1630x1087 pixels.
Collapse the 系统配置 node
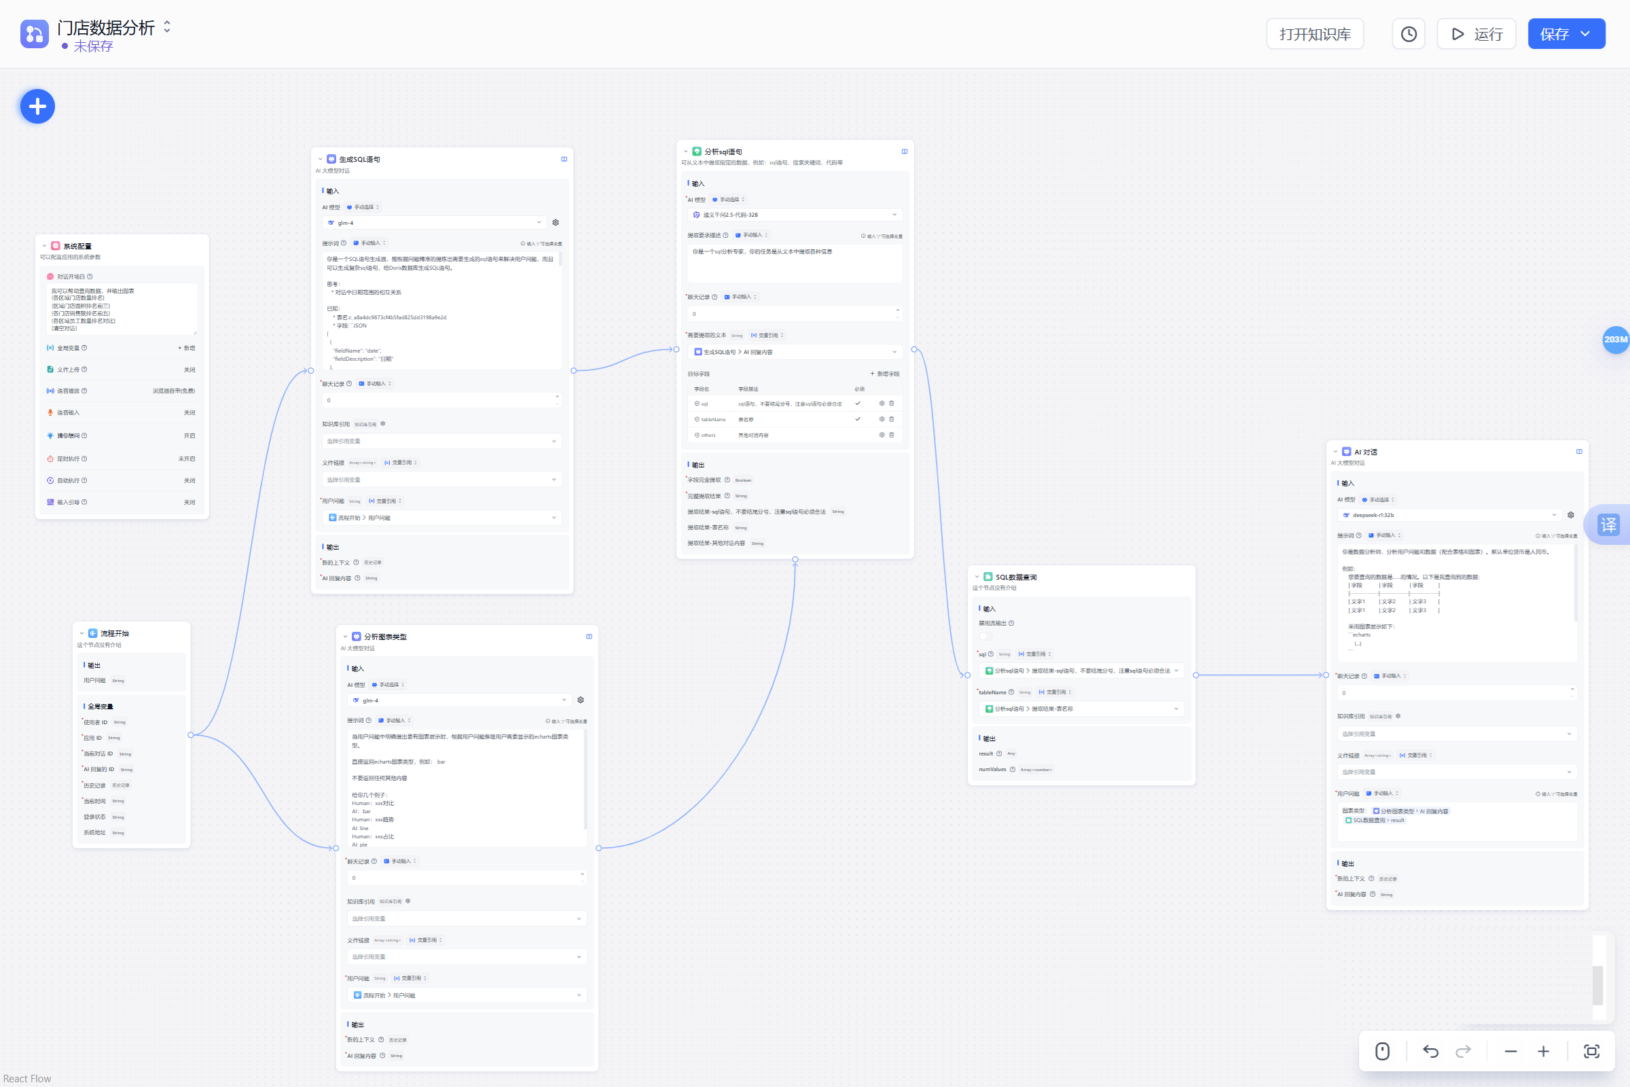pyautogui.click(x=44, y=246)
